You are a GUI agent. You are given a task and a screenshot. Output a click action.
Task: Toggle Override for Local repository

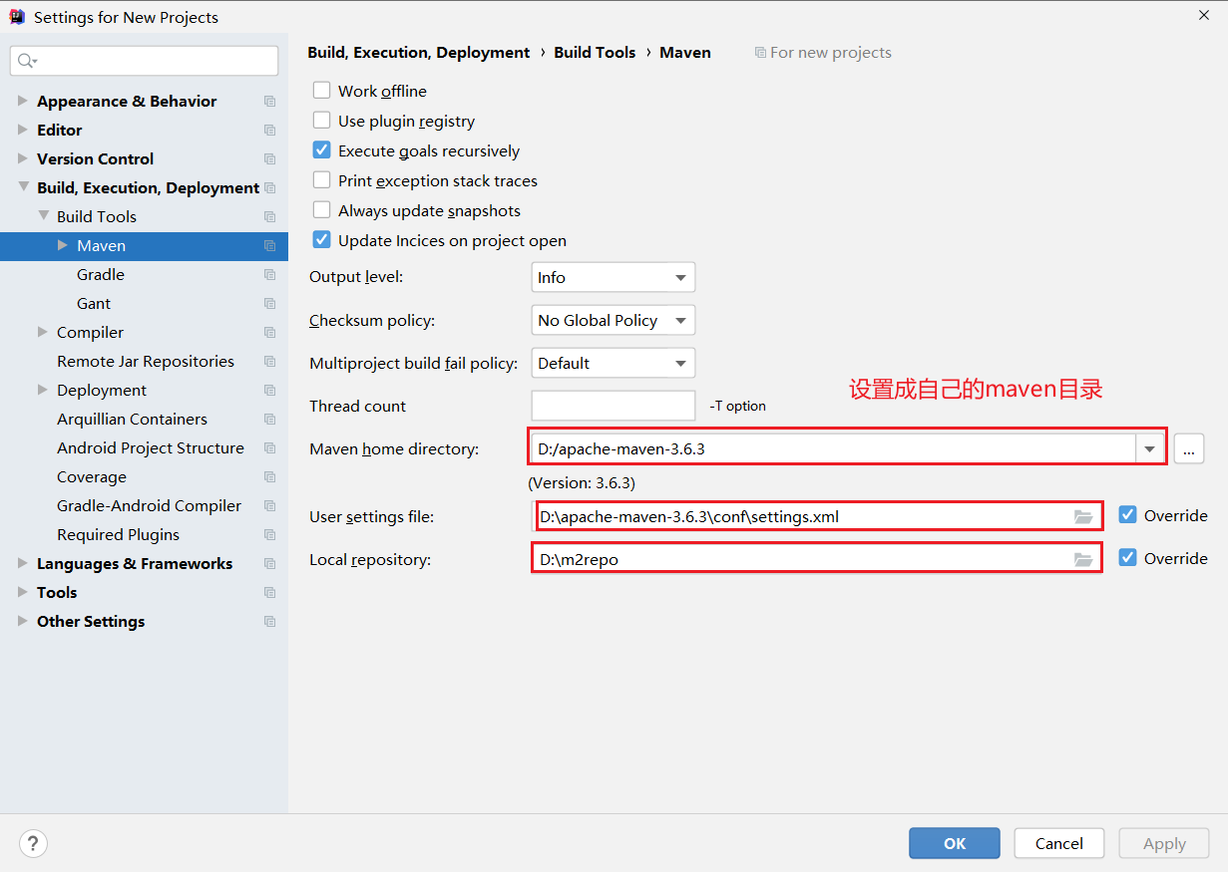point(1127,557)
